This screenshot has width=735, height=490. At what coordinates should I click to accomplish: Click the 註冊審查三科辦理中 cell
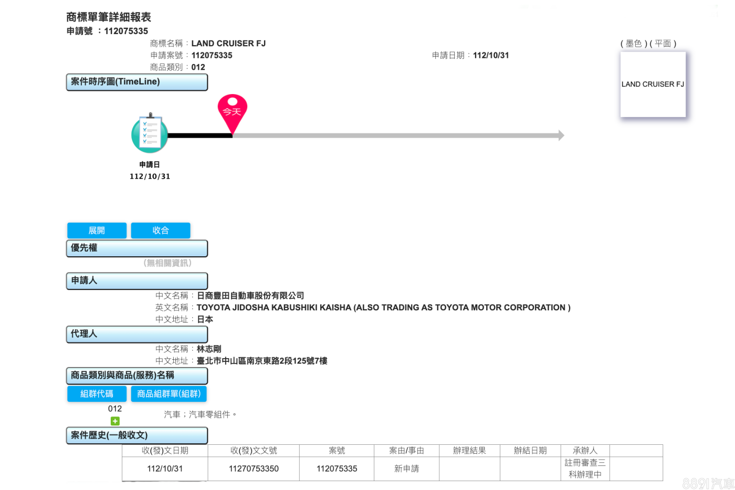(x=585, y=468)
